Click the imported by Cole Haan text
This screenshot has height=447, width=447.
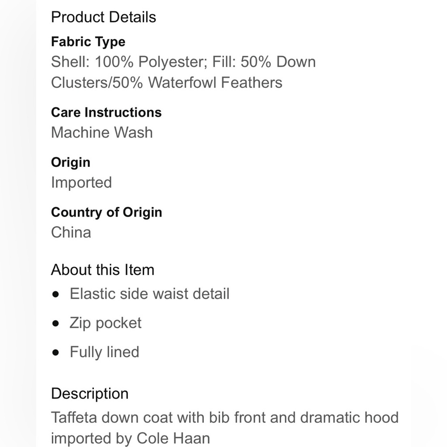tap(130, 438)
